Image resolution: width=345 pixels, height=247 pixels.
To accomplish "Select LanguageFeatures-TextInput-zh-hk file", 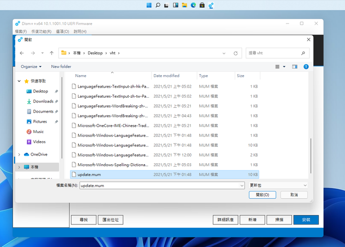I will [164, 86].
